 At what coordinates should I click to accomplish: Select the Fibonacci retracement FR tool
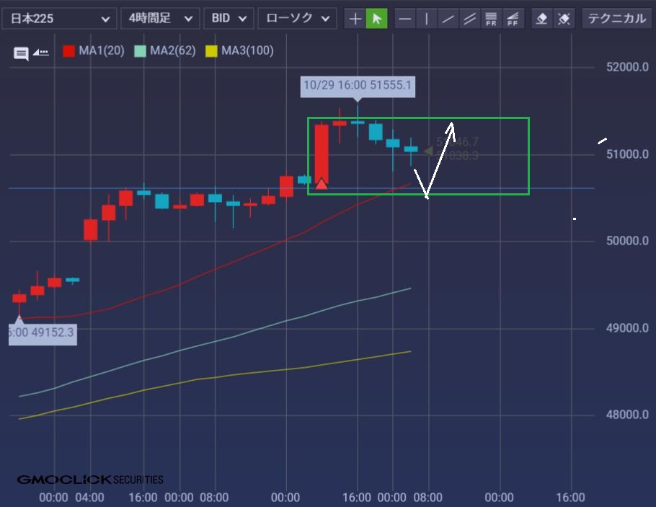(x=492, y=19)
